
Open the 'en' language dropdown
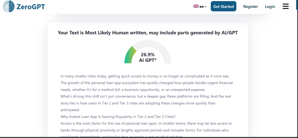(x=200, y=6)
